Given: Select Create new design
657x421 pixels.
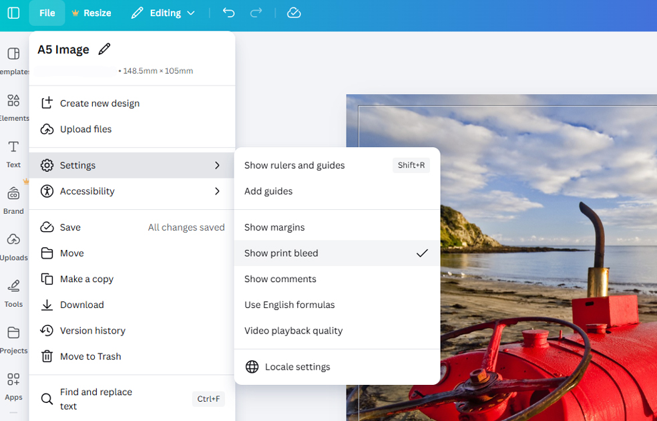Looking at the screenshot, I should (x=132, y=103).
